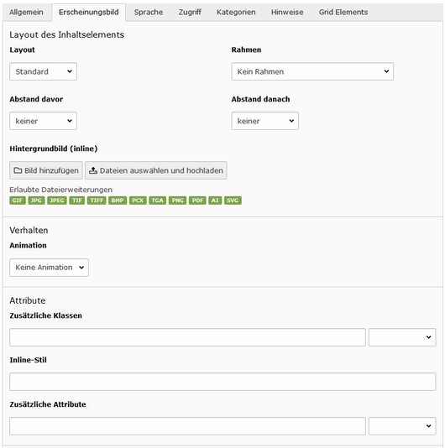Open the Keine Animation dropdown
Screen dimensions: 445x448
[49, 268]
